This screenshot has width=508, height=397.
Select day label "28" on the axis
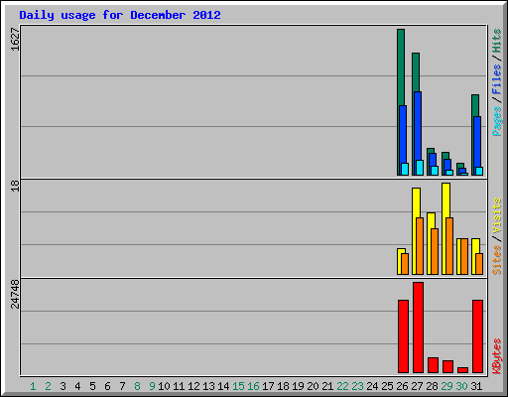(x=432, y=386)
